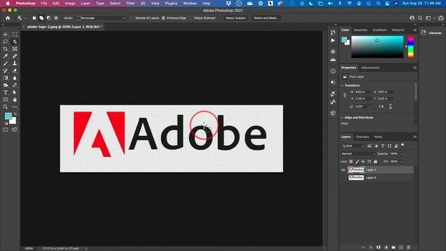Select the Move tool

pyautogui.click(x=6, y=34)
